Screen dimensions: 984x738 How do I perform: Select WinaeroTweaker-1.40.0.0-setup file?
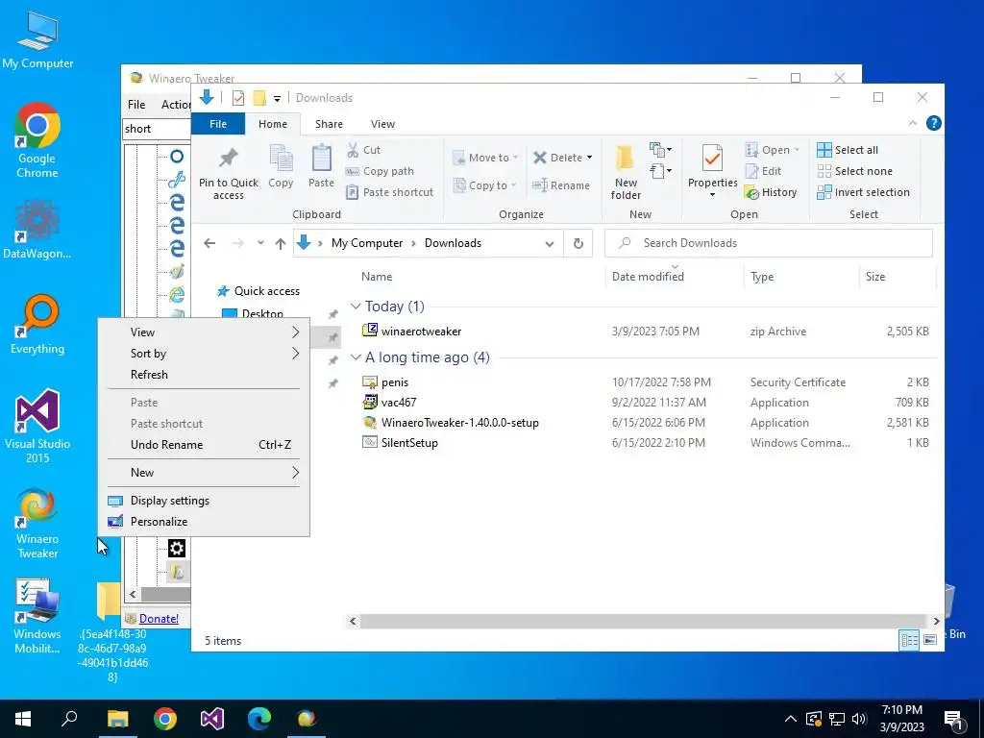point(460,423)
